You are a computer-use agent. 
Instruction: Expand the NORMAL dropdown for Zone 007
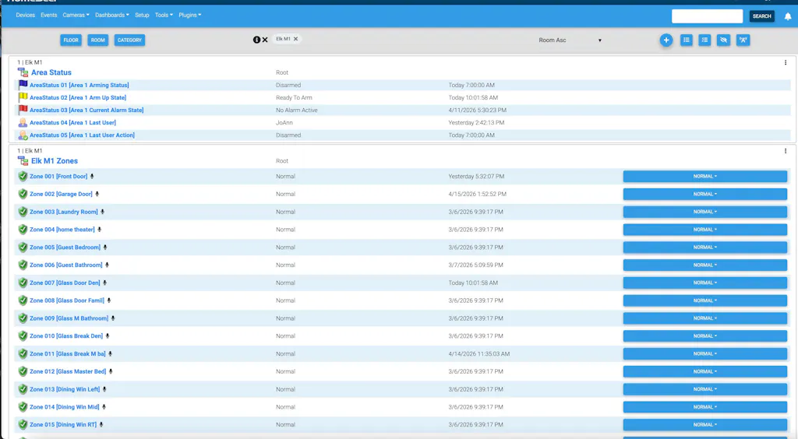(704, 283)
